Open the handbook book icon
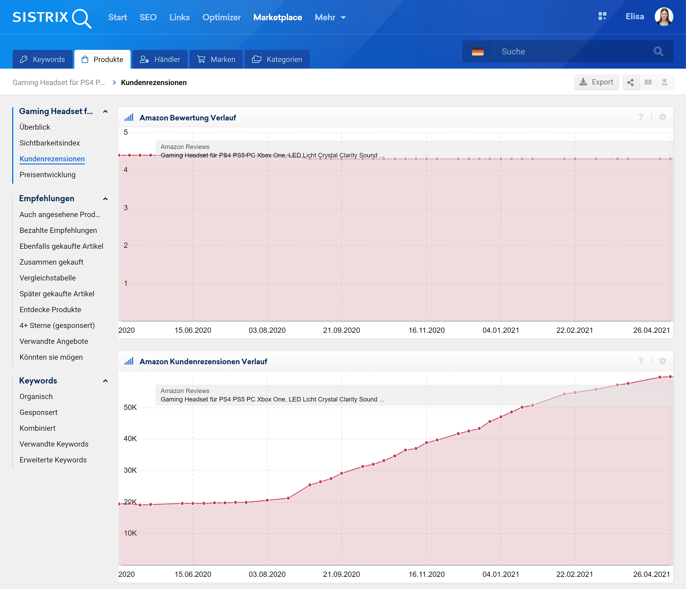The image size is (686, 589). pos(648,82)
